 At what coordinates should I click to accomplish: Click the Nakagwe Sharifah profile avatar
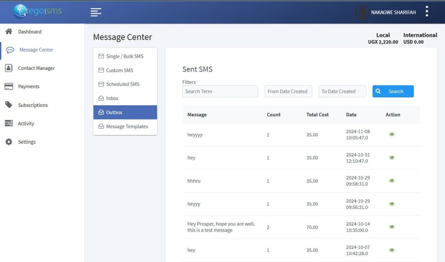pyautogui.click(x=362, y=12)
